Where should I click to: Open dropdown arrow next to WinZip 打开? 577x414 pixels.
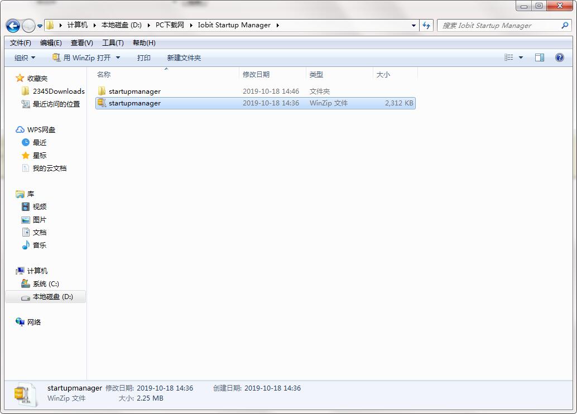pos(118,58)
